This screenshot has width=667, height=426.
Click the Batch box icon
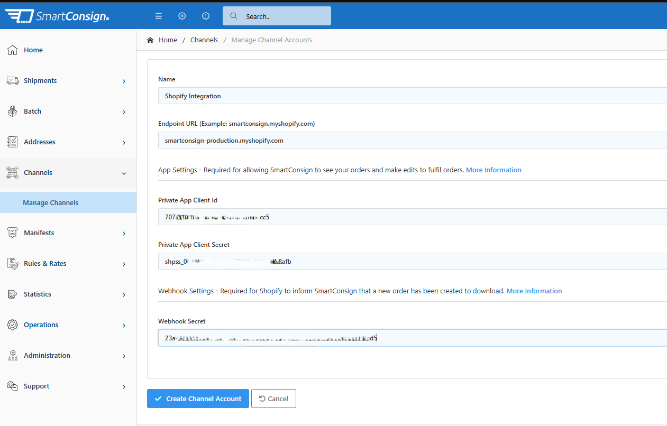(x=13, y=112)
